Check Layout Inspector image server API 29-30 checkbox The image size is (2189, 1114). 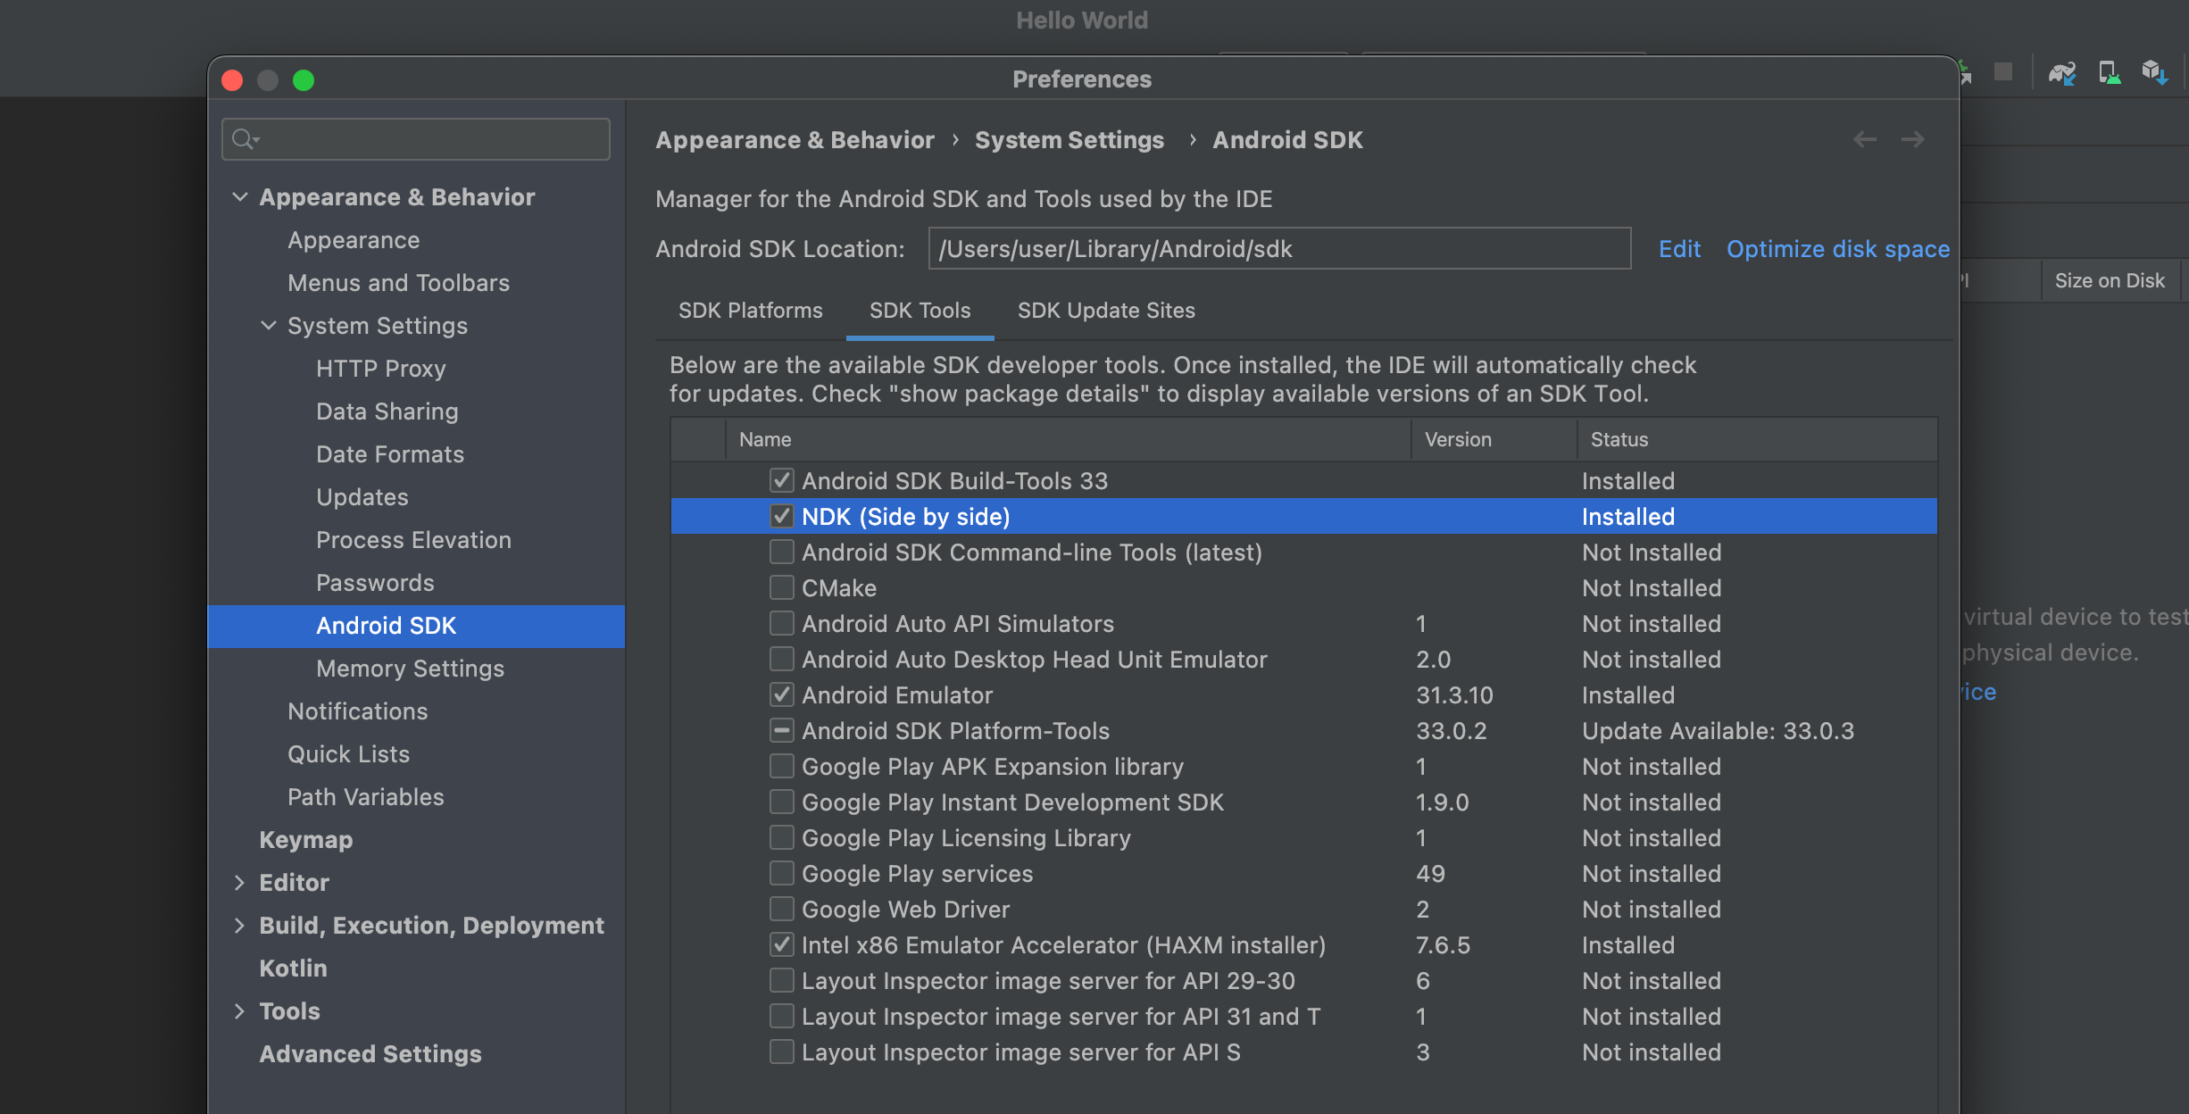tap(781, 980)
